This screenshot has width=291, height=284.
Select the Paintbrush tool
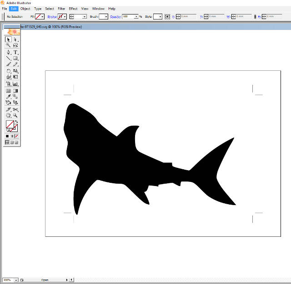point(8,64)
